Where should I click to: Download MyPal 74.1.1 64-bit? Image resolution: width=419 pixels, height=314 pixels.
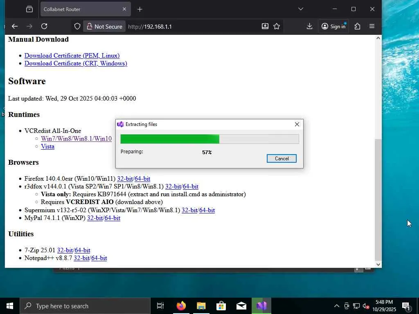113,218
